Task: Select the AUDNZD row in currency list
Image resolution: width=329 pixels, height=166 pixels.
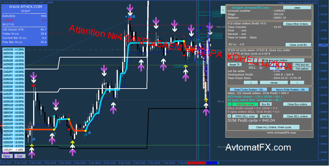Action: tap(14, 64)
